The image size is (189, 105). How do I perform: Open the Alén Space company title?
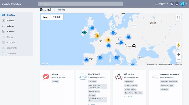pyautogui.click(x=129, y=74)
